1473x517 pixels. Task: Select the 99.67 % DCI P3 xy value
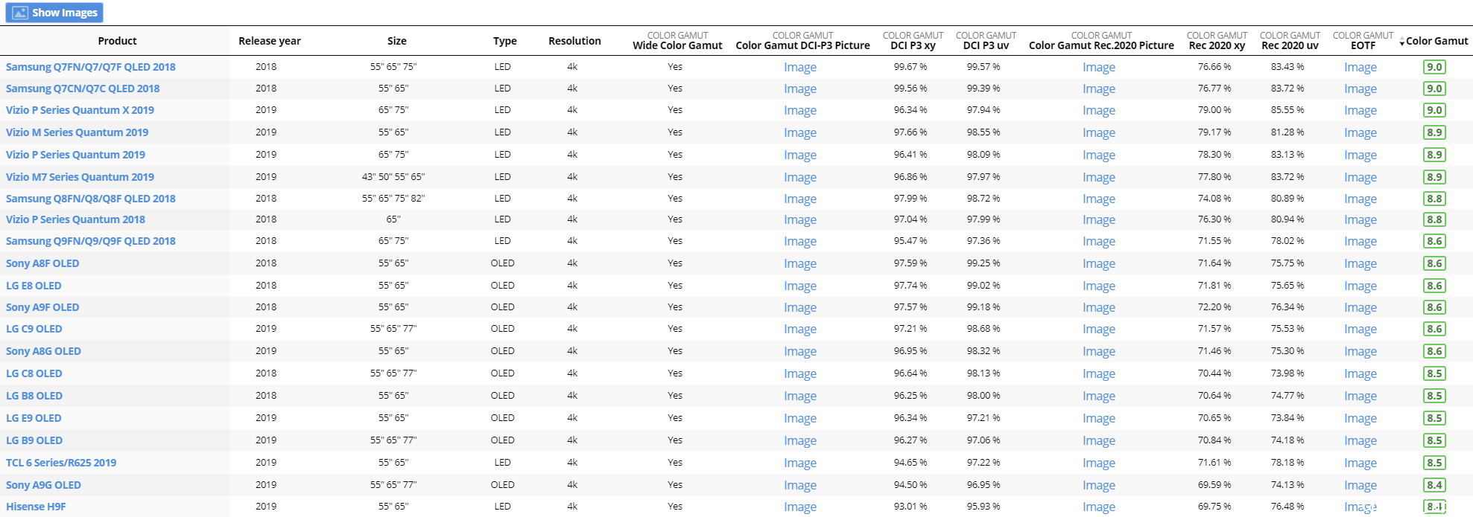pyautogui.click(x=910, y=67)
